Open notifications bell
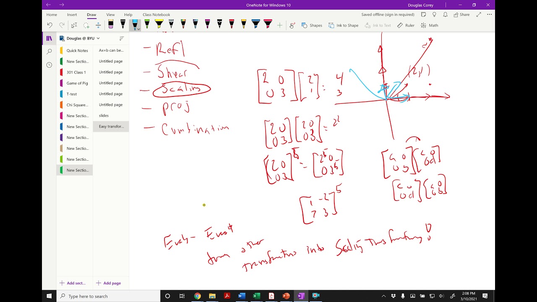Screen dimensions: 537x302 445,15
